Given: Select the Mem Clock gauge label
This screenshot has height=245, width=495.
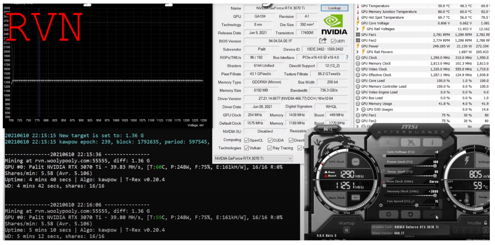Looking at the screenshot, I should (337, 198).
